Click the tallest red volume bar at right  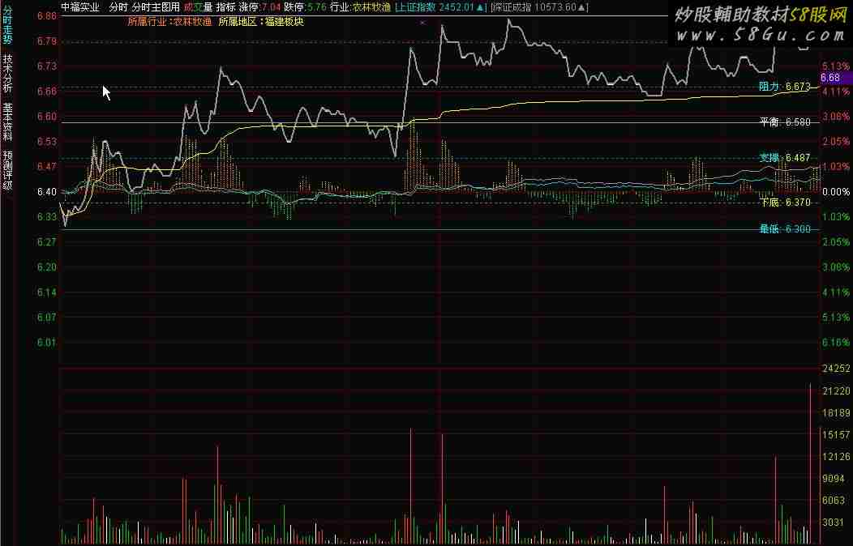pyautogui.click(x=810, y=462)
